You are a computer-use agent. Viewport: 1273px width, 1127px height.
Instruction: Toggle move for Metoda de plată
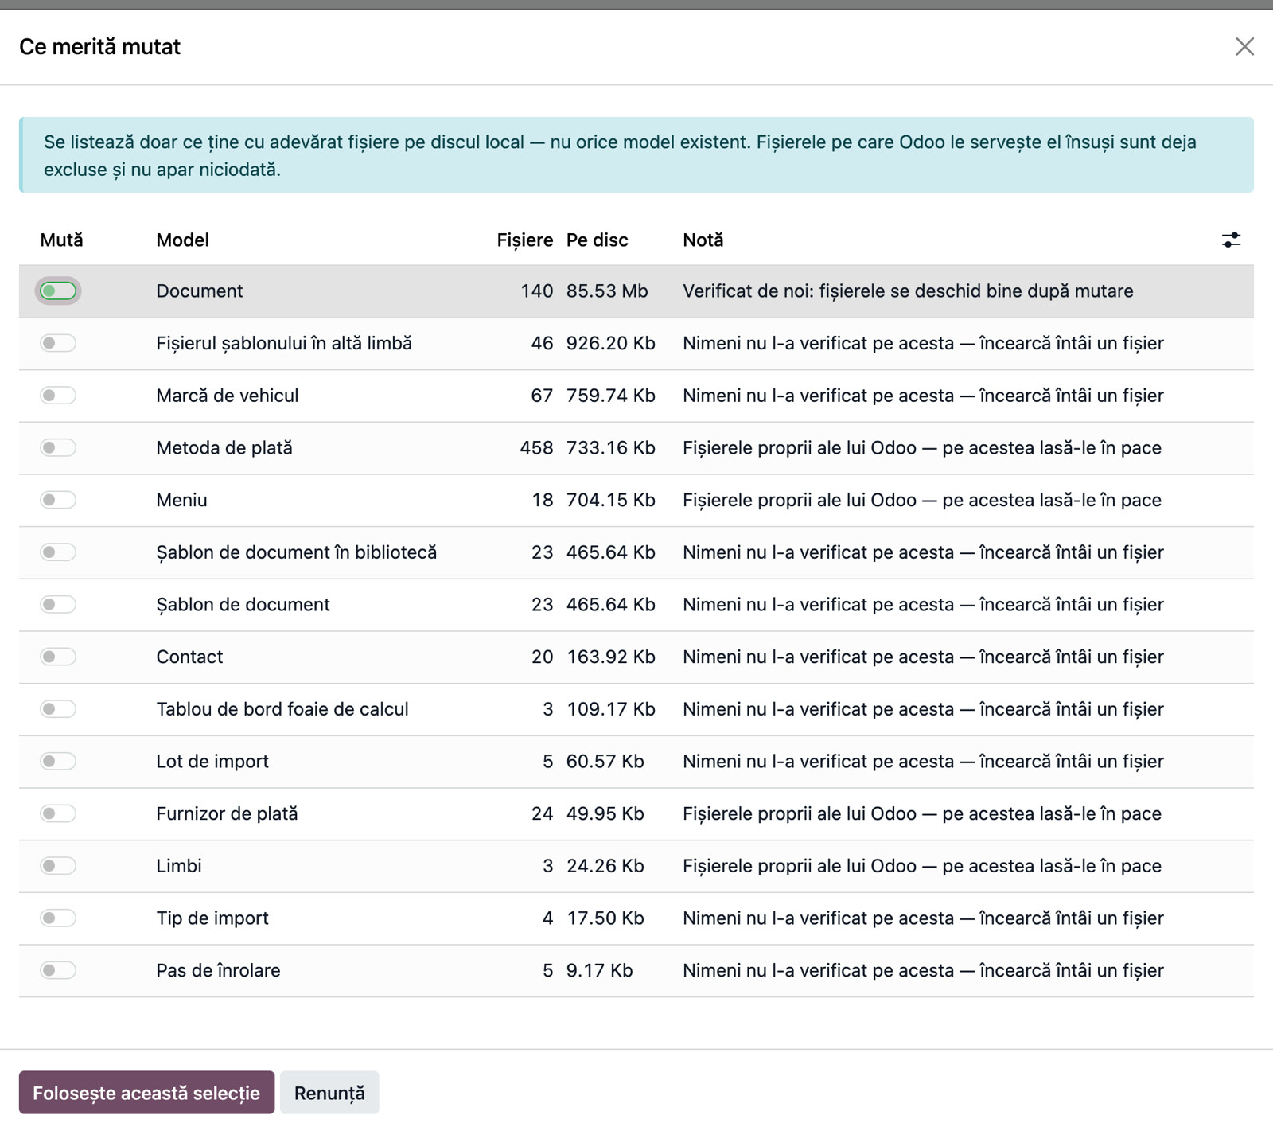point(58,448)
